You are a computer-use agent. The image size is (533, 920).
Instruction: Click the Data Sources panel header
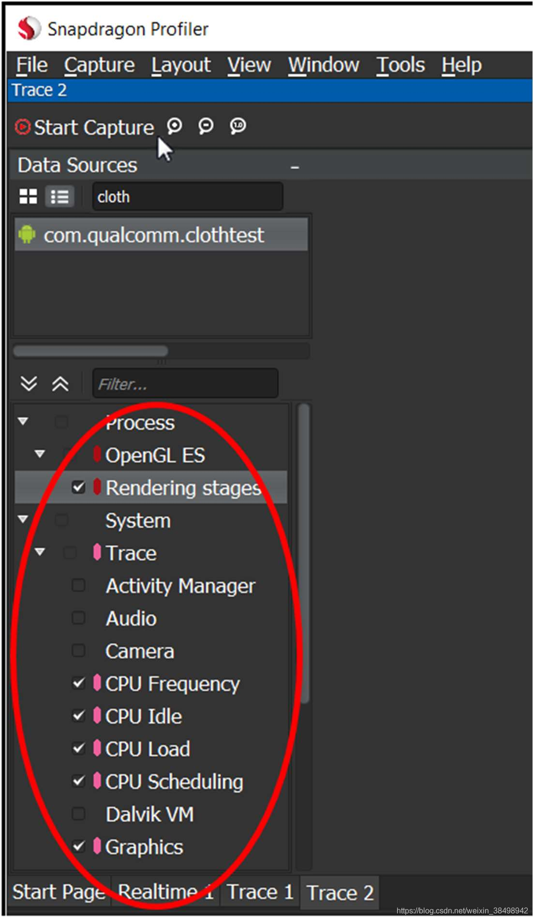(270, 165)
